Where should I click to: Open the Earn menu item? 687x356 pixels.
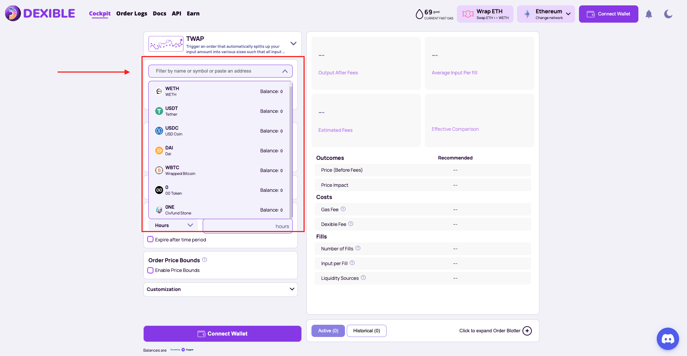pos(193,14)
